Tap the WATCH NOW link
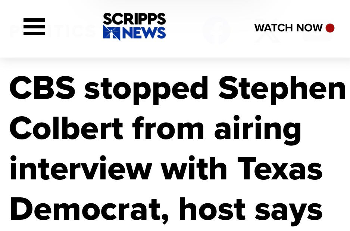Image resolution: width=350 pixels, height=231 pixels. (288, 28)
